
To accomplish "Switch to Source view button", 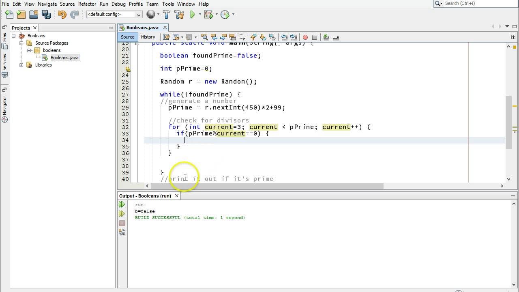I will pos(127,37).
